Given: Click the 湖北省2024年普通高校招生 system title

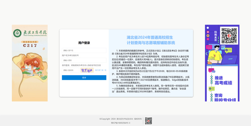Looking at the screenshot, I should coord(151,37).
